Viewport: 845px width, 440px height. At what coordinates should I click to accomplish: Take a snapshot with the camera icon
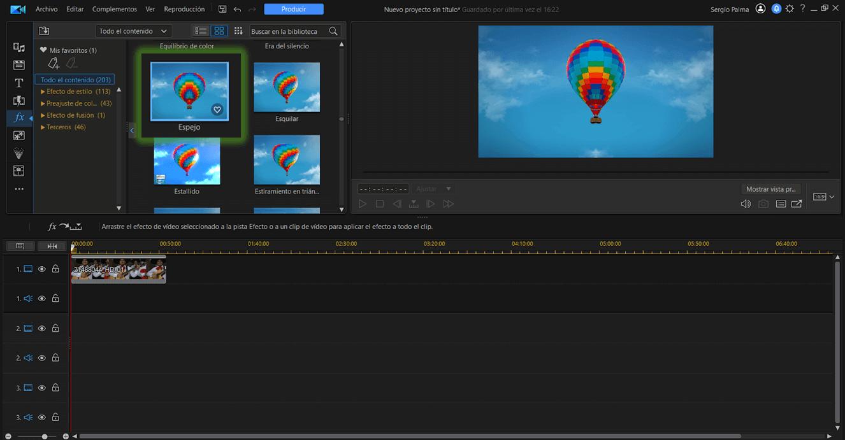(x=763, y=204)
